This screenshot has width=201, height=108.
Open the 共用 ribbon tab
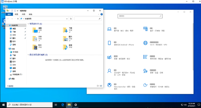tap(23, 14)
